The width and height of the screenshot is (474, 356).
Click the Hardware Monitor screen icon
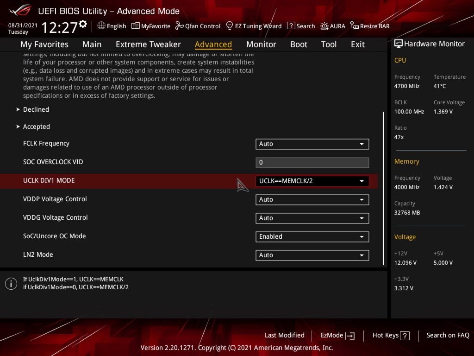399,44
